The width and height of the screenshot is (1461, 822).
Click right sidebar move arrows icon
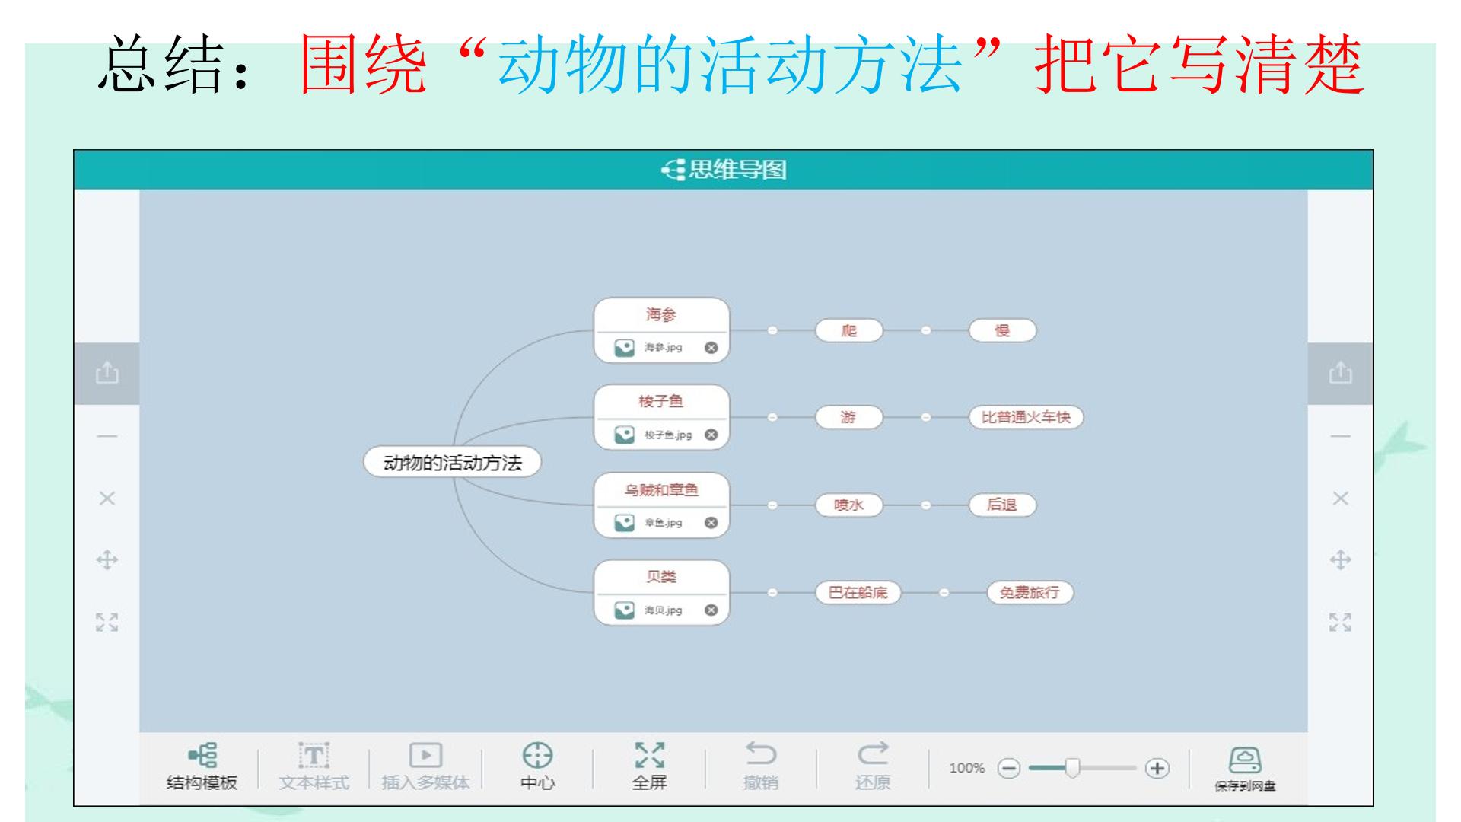1340,561
